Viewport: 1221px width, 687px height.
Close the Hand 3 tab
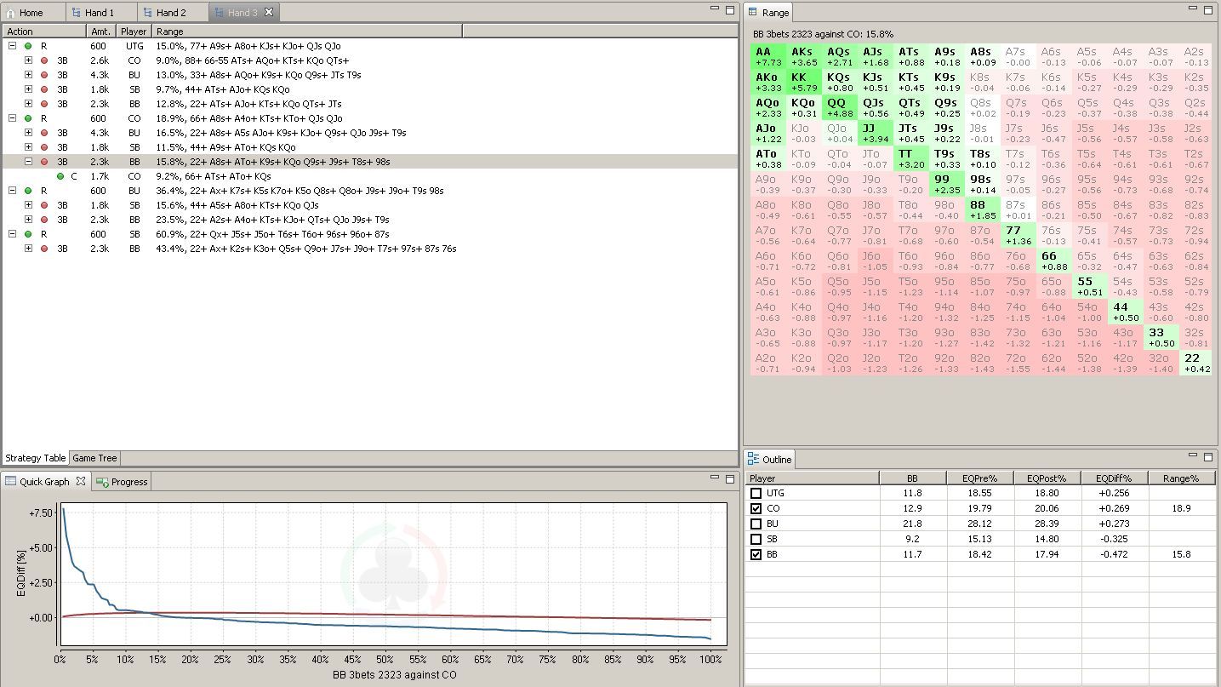[x=269, y=12]
